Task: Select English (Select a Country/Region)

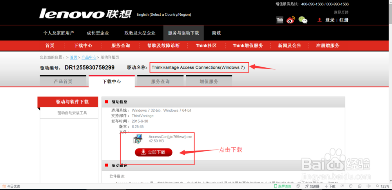Action: 164,14
